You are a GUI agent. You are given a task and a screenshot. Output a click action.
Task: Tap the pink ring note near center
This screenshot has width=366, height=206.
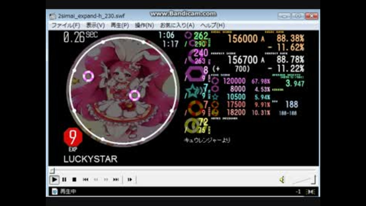(135, 95)
